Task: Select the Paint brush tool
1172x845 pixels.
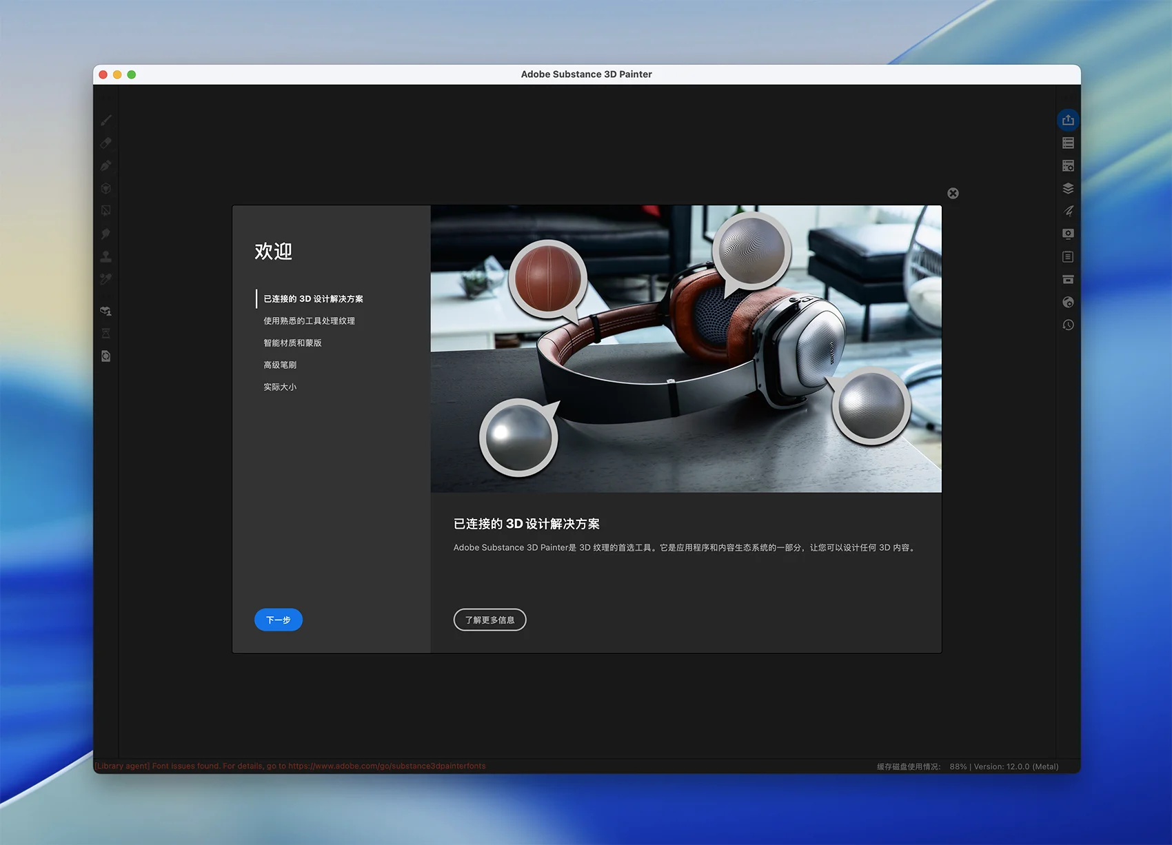Action: [x=105, y=121]
